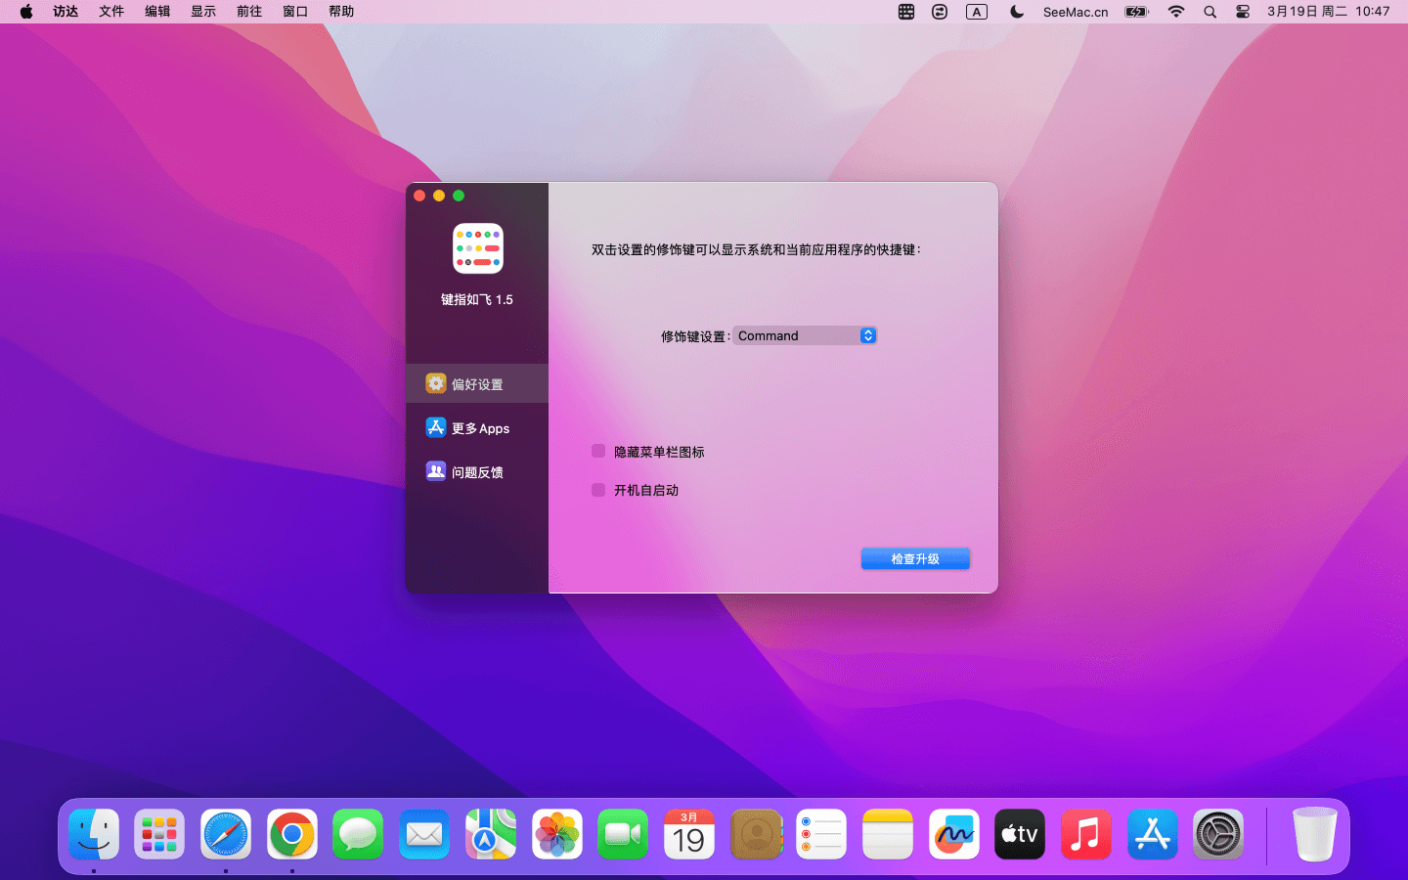Viewport: 1408px width, 880px height.
Task: Toggle the 开机自启动 checkbox
Action: click(x=598, y=490)
